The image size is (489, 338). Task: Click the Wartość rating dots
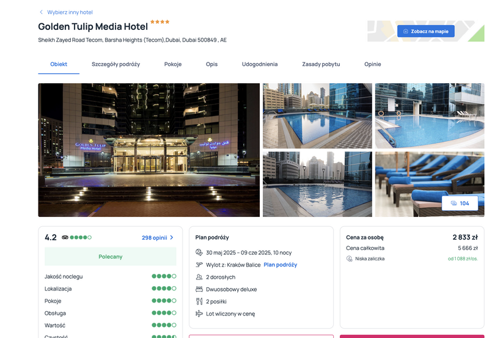click(164, 325)
